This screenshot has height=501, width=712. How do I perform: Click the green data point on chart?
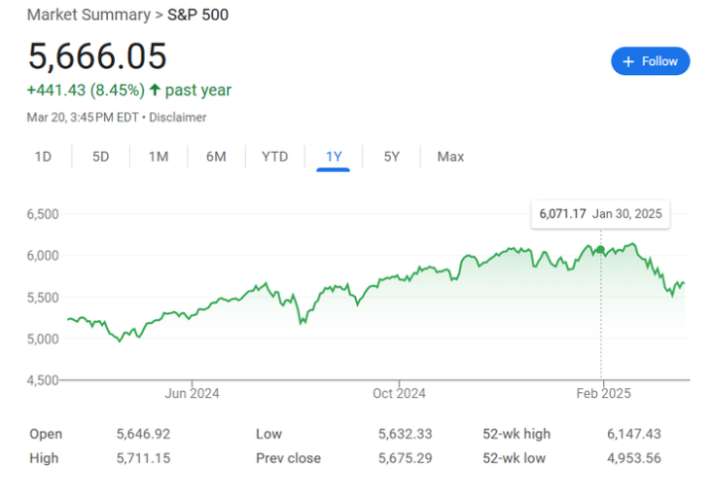600,249
